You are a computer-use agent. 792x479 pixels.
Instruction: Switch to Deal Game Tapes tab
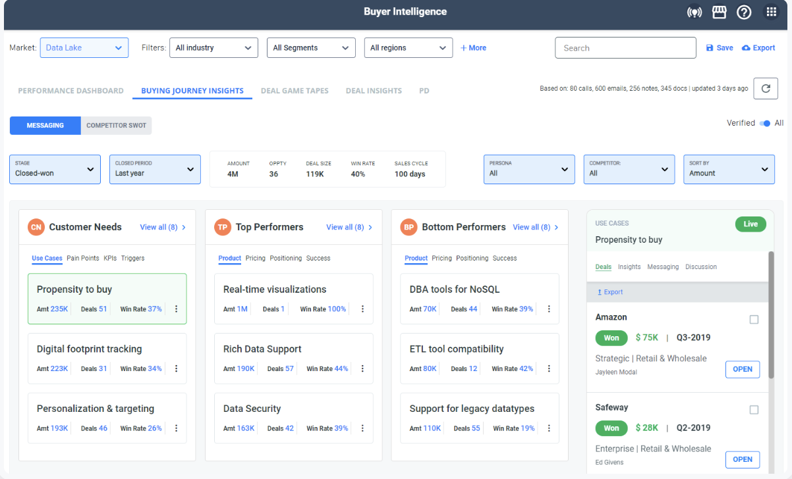click(x=295, y=91)
